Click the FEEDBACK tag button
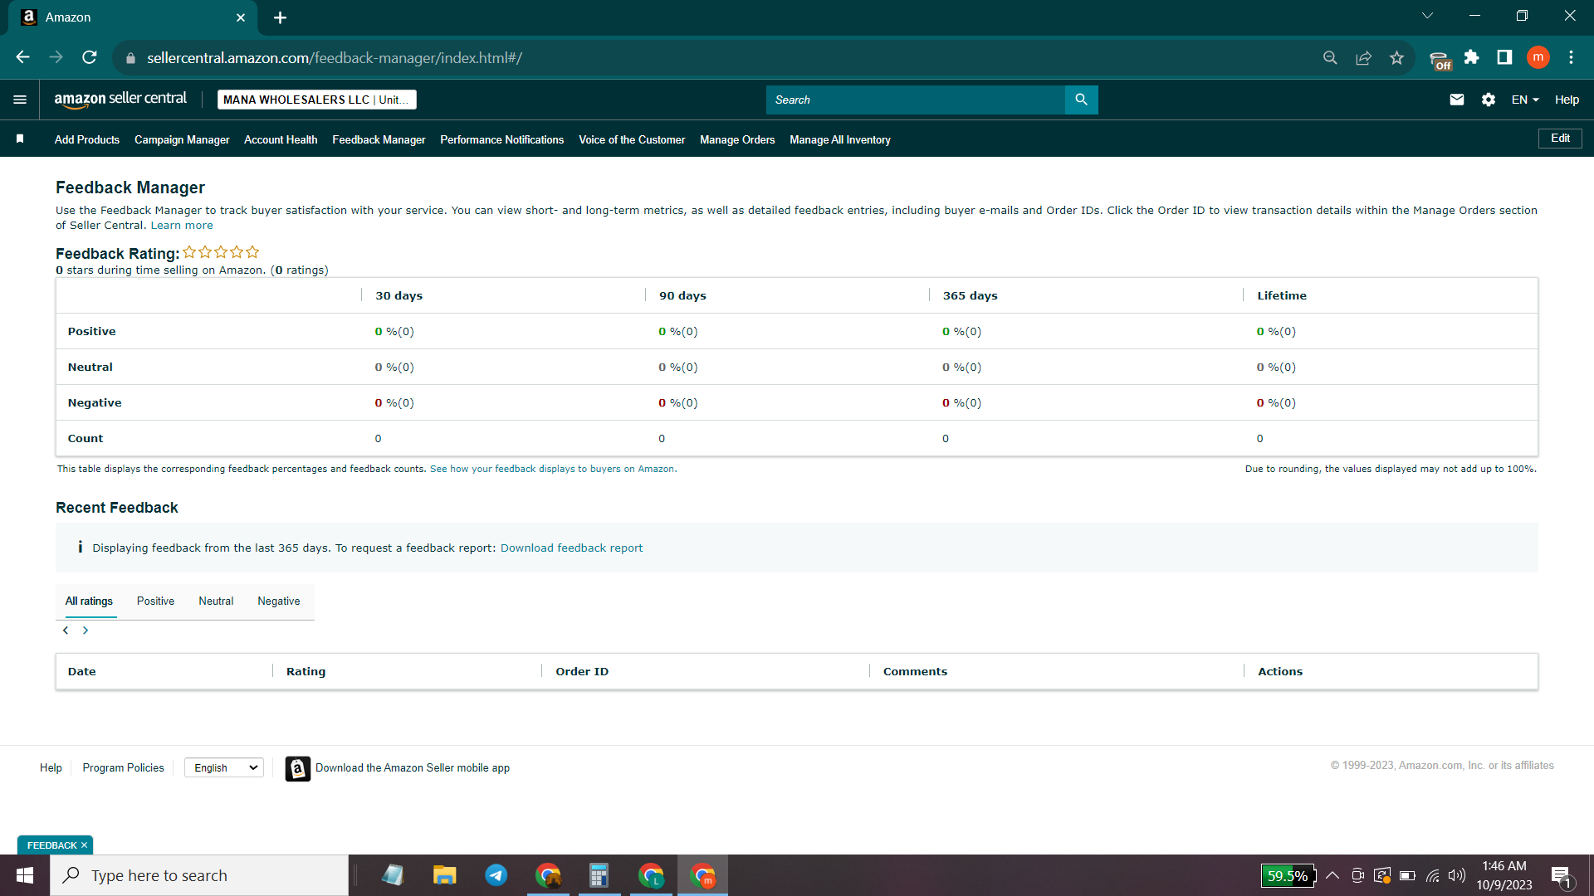This screenshot has width=1594, height=896. (x=51, y=845)
